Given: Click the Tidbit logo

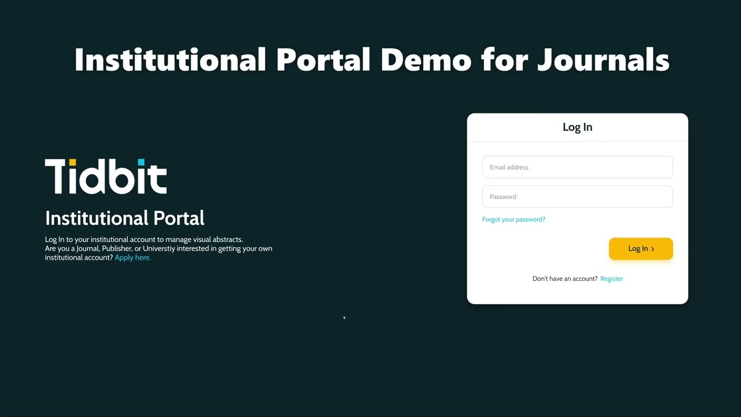Looking at the screenshot, I should click(x=106, y=176).
